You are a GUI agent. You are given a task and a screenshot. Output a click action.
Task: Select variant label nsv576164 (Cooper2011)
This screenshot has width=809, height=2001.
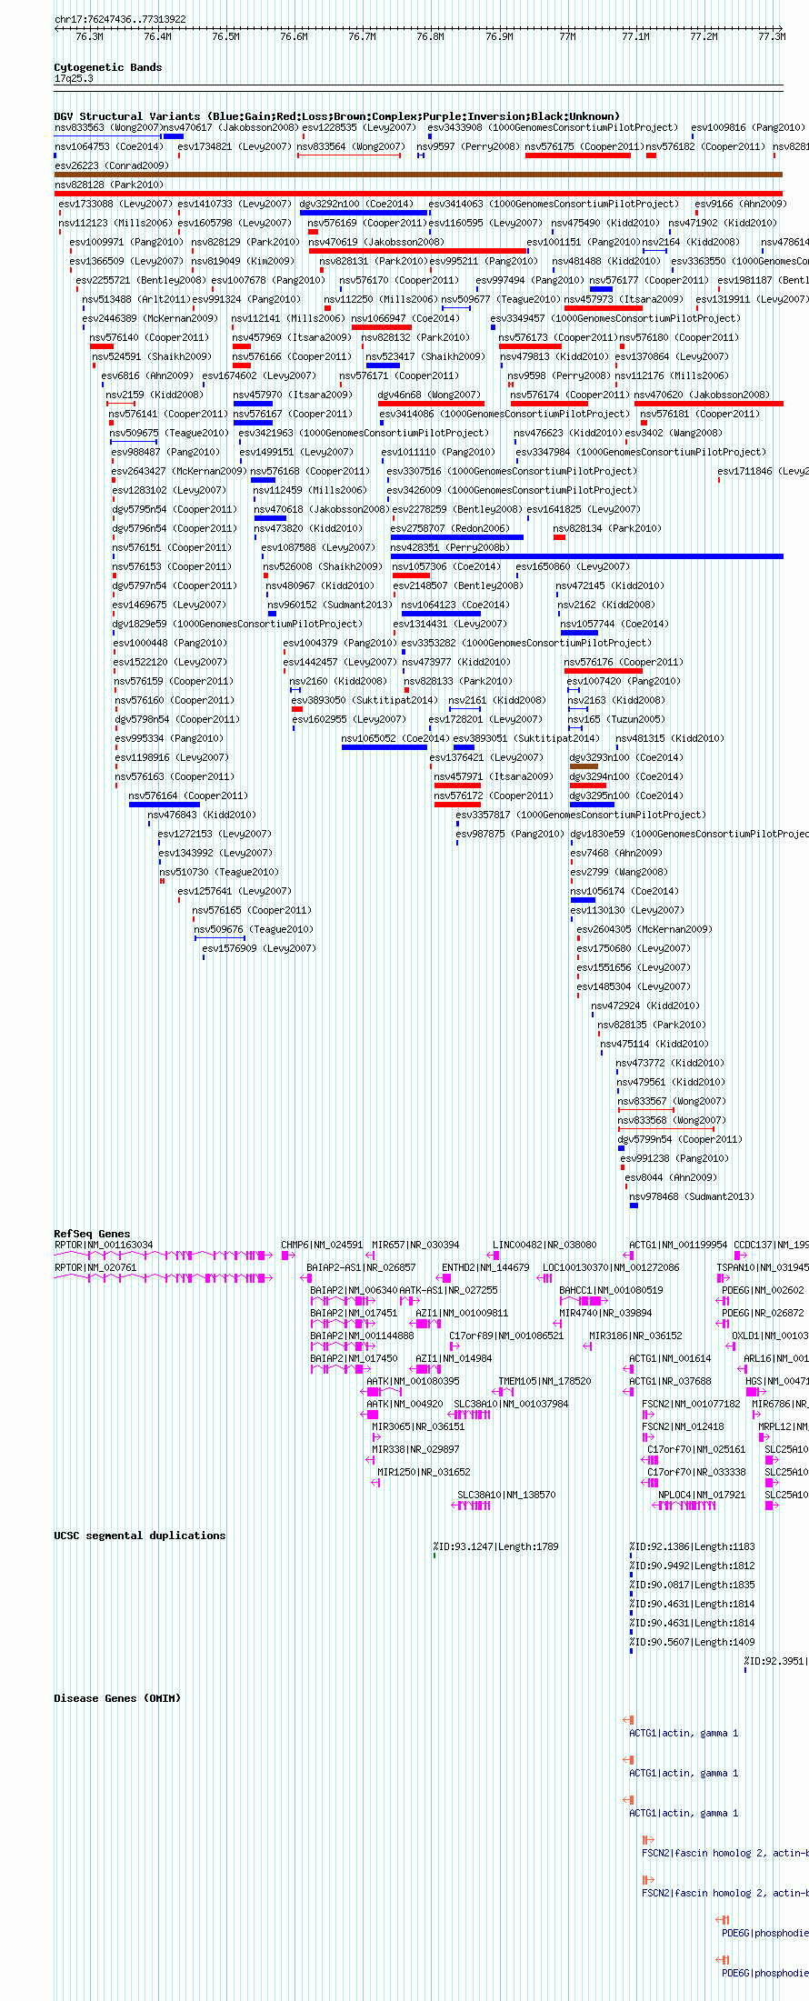tap(188, 795)
